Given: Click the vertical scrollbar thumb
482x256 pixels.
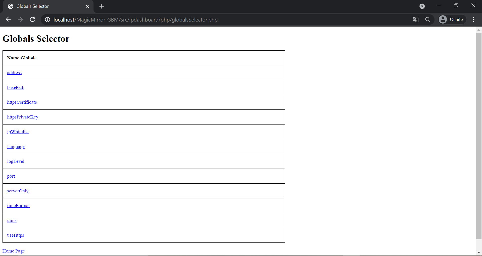Looking at the screenshot, I should [479, 136].
